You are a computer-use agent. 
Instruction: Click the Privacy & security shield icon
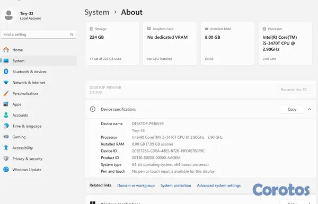tap(6, 158)
